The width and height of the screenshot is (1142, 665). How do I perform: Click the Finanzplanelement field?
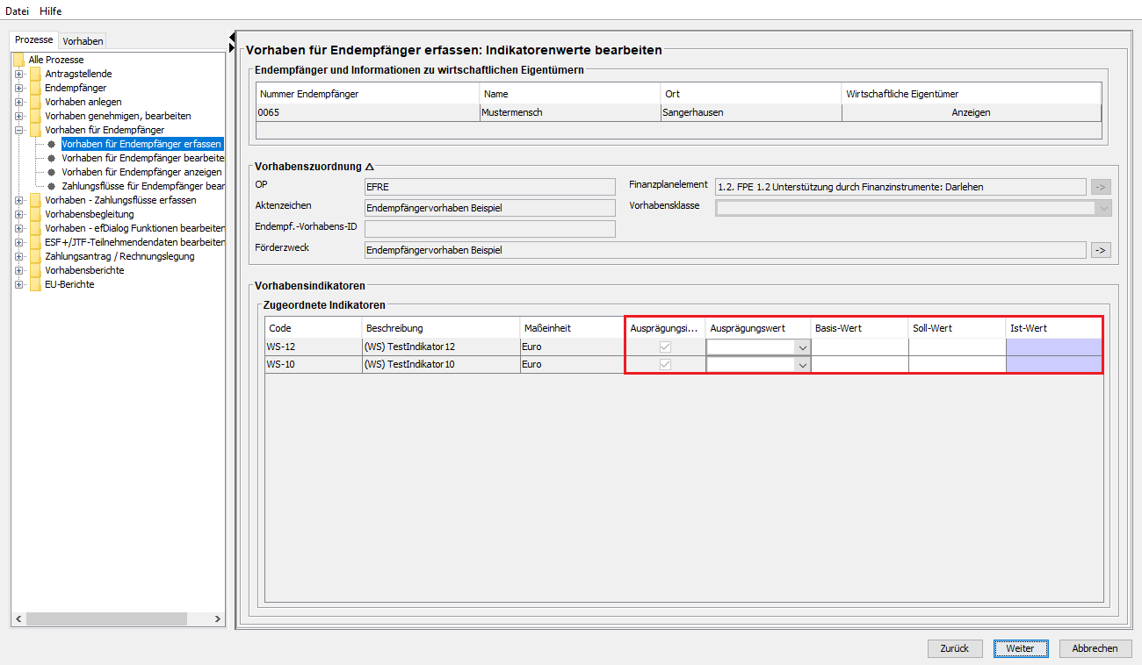click(x=900, y=187)
